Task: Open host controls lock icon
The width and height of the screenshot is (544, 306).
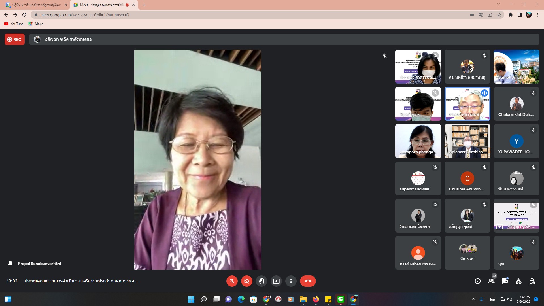Action: [532, 281]
